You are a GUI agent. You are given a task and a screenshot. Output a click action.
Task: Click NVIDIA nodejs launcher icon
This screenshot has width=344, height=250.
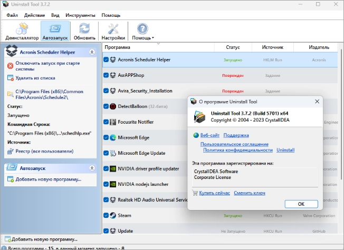click(113, 184)
